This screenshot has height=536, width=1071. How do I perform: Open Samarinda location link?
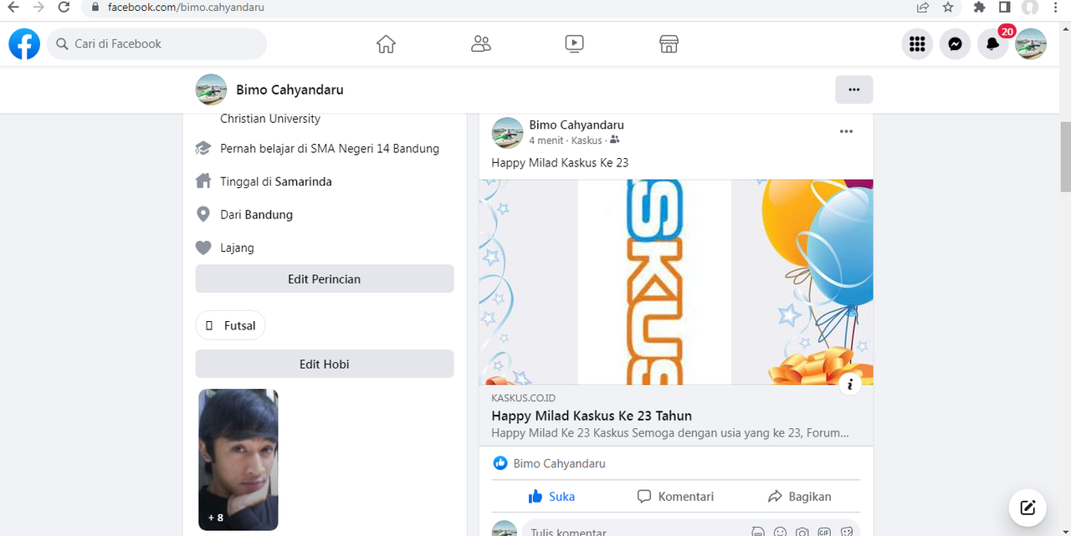[303, 181]
